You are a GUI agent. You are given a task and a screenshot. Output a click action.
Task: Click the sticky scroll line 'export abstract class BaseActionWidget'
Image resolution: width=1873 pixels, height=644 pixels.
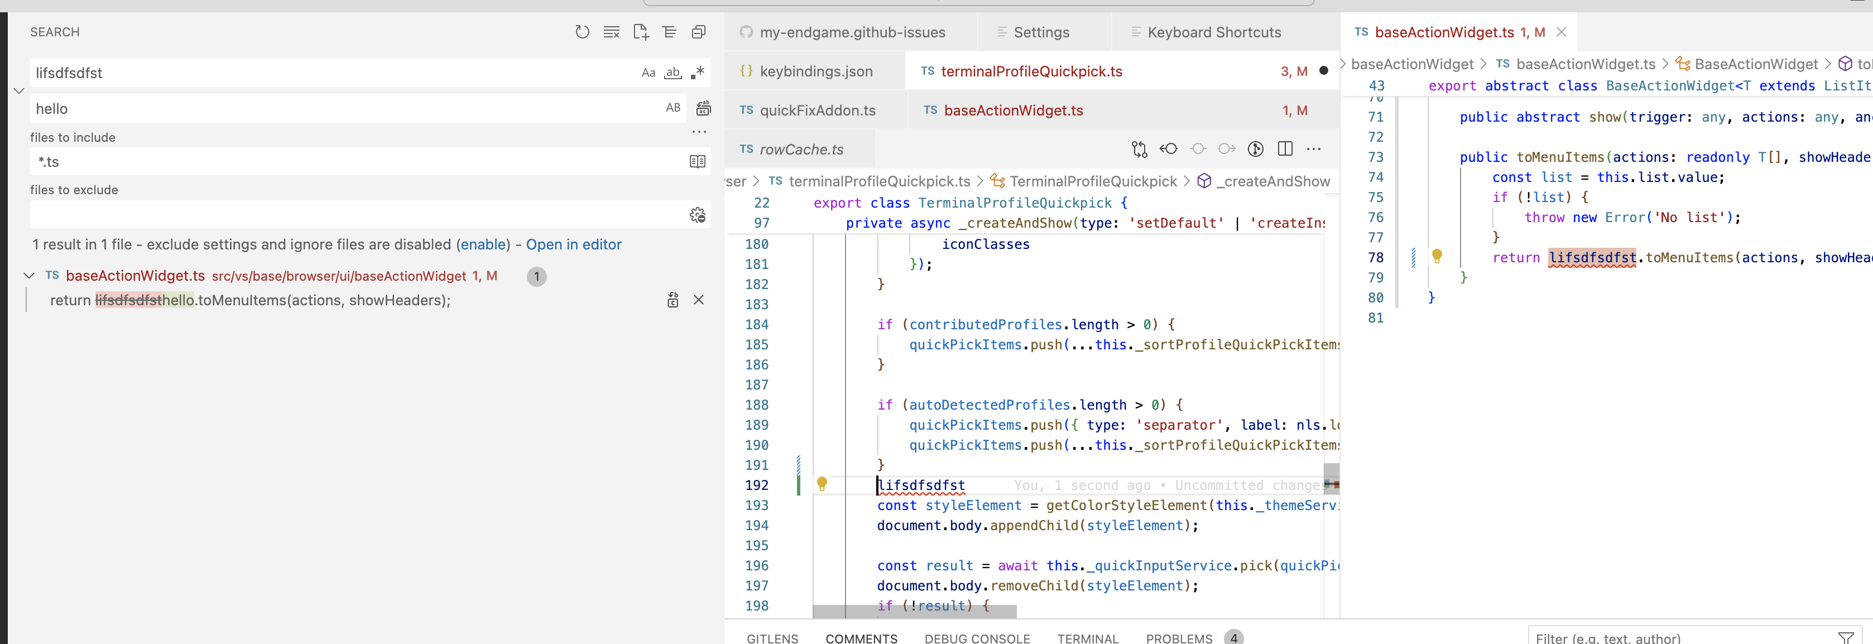point(1607,86)
